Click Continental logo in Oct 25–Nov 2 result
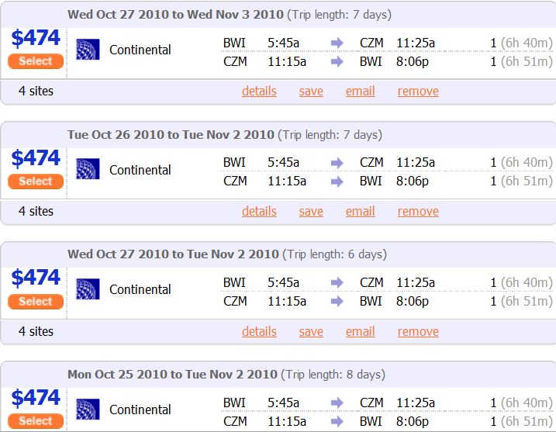Image resolution: width=556 pixels, height=432 pixels. point(88,409)
